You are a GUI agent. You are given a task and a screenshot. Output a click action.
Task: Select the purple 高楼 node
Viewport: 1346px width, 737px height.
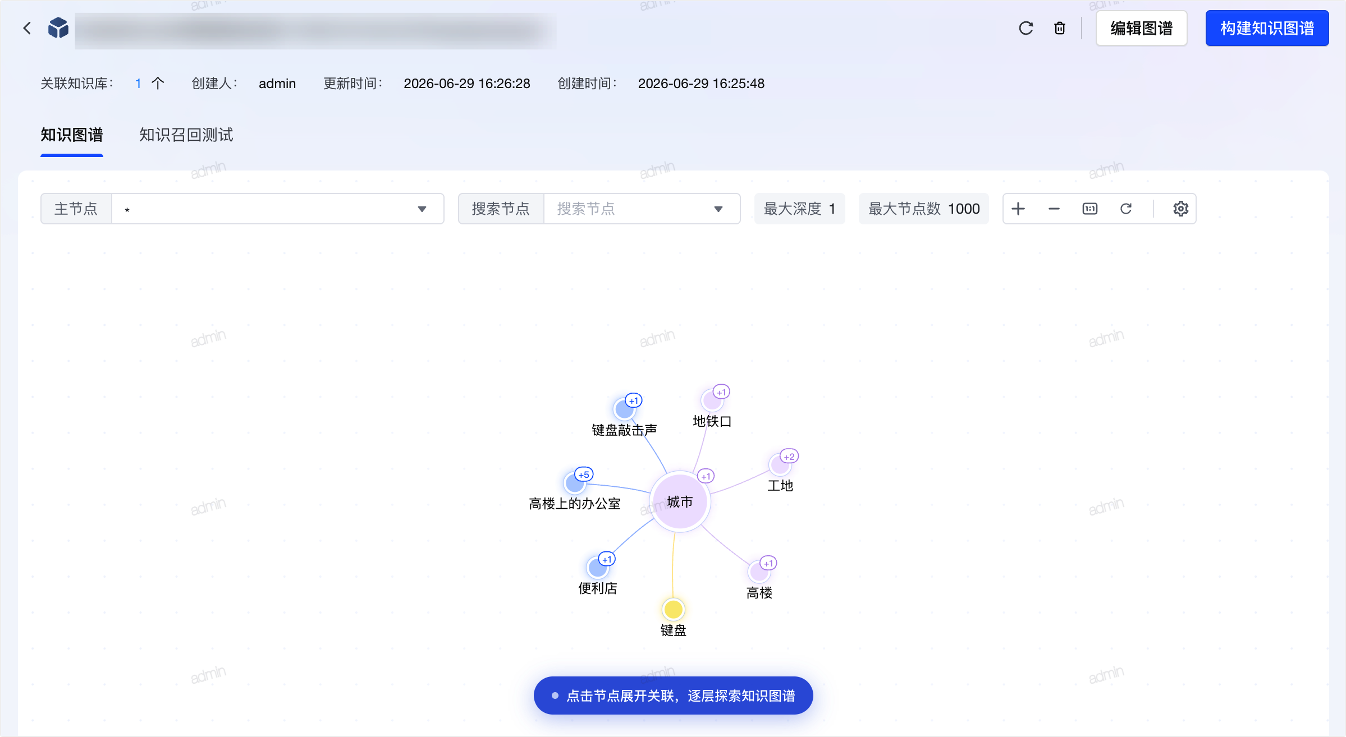pyautogui.click(x=758, y=572)
